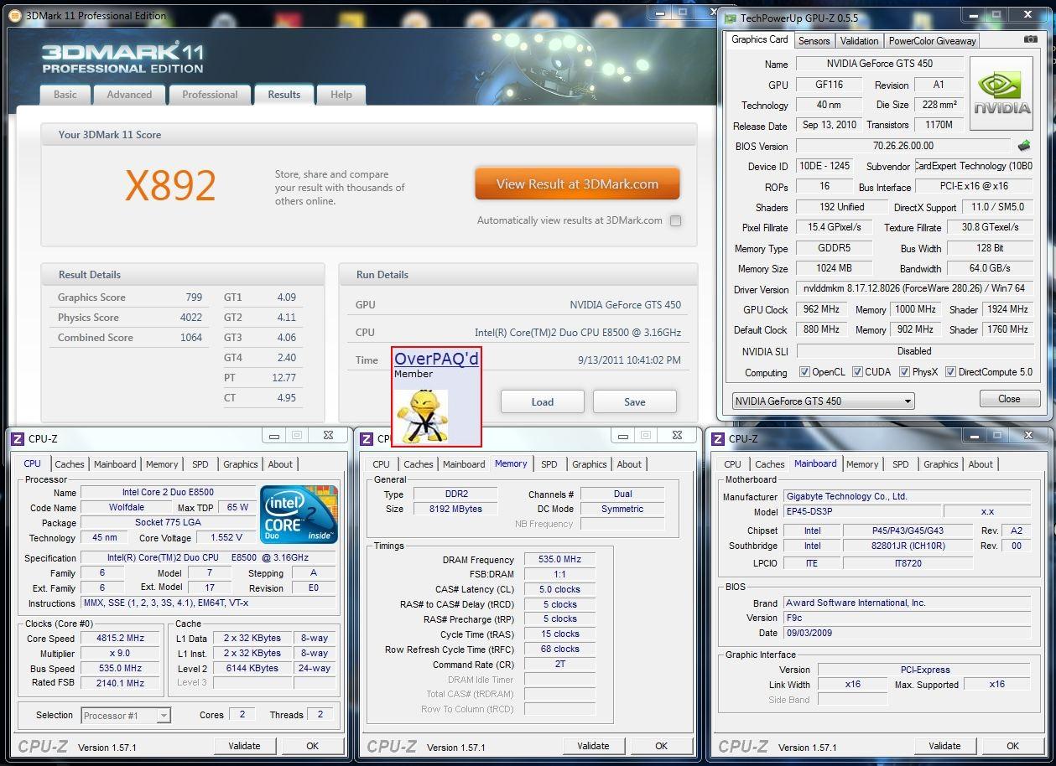Click the Core Voltage value 1.552 V
This screenshot has width=1056, height=766.
pos(226,537)
